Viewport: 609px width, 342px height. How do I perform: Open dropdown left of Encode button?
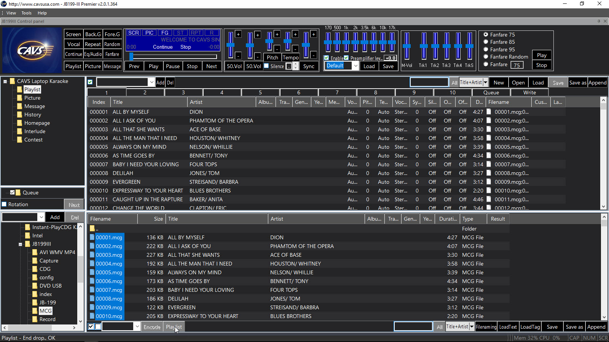137,327
